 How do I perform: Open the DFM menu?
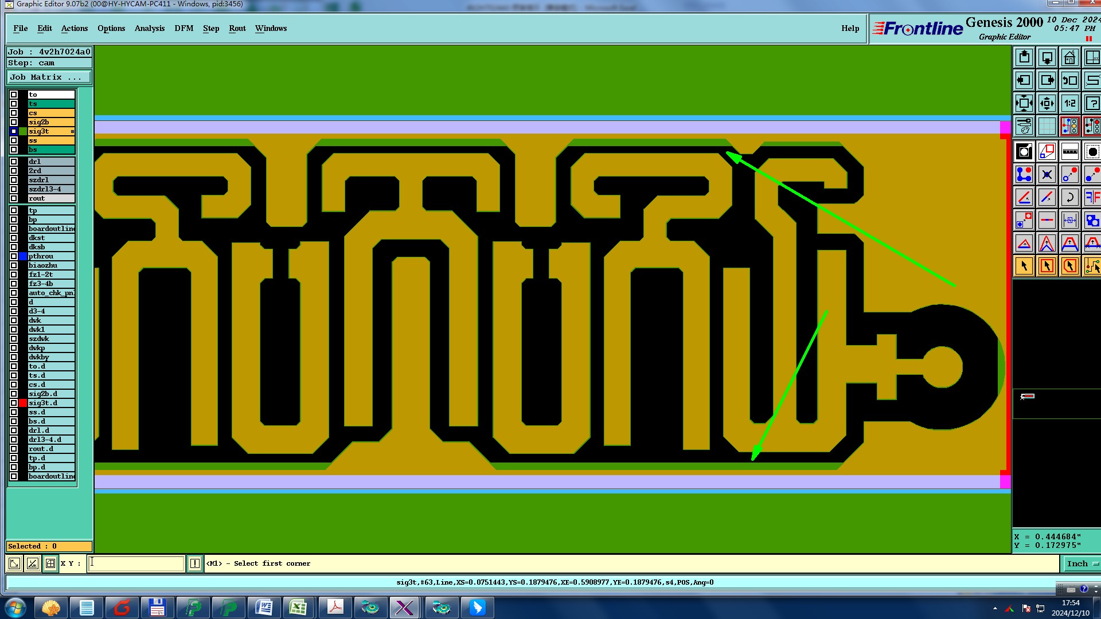[183, 28]
